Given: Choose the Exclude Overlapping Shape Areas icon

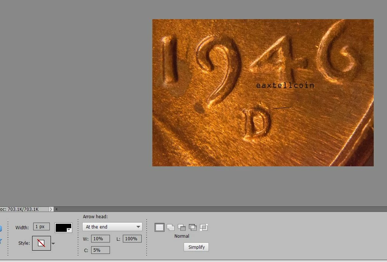Looking at the screenshot, I should pyautogui.click(x=204, y=227).
